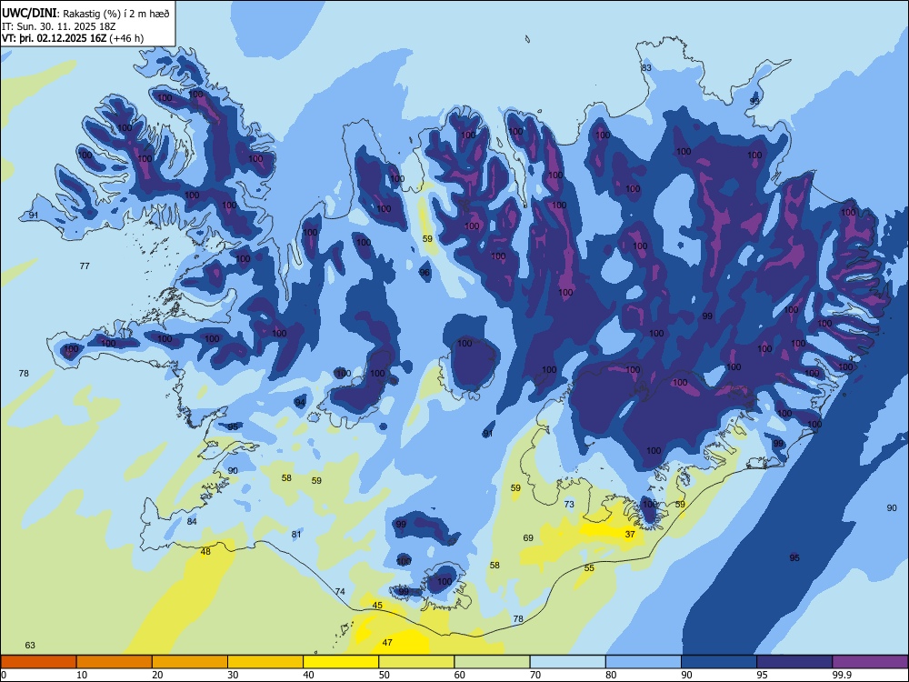909x682 pixels.
Task: Select the legend scale label 40
Action: (309, 675)
